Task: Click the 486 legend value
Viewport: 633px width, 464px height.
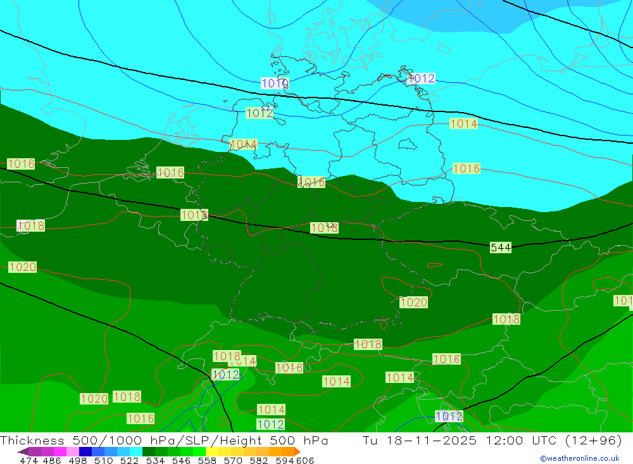Action: (52, 460)
